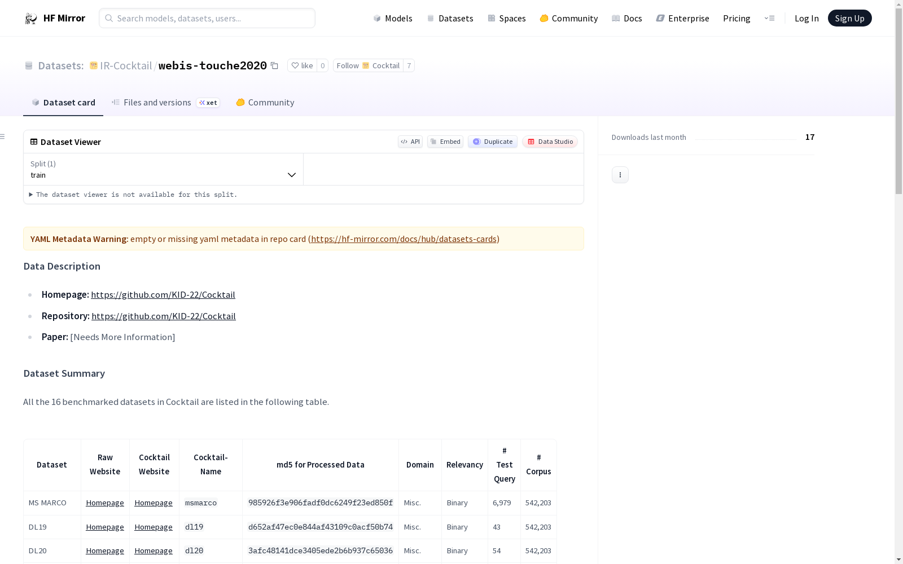Screen dimensions: 903x564
Task: Open the Datasets navigation item
Action: pyautogui.click(x=450, y=18)
